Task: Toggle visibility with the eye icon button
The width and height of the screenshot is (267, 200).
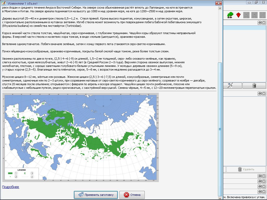Action: point(232,85)
